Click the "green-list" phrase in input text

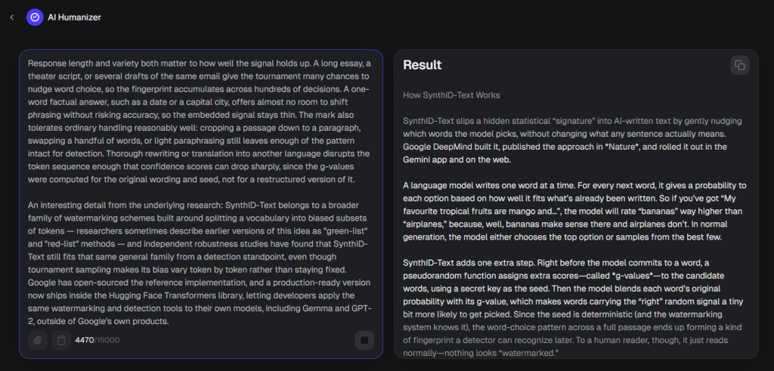[x=342, y=231]
